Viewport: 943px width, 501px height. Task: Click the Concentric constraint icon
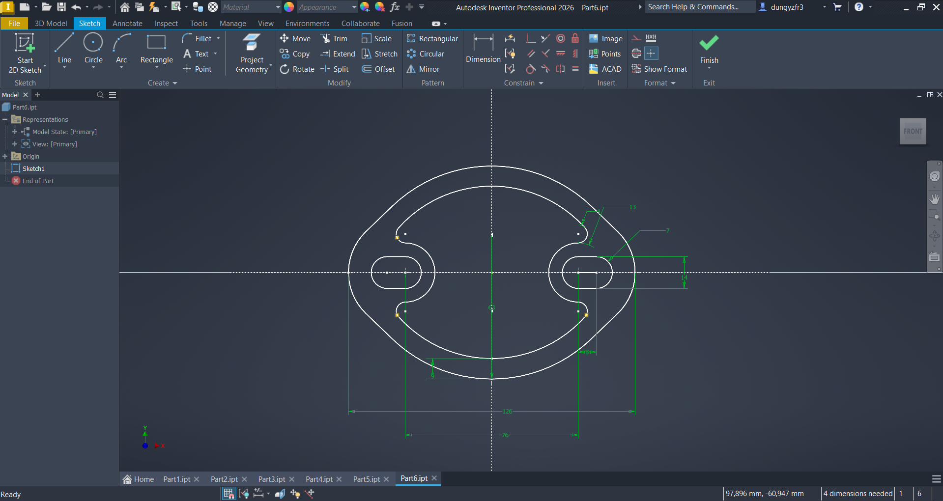pyautogui.click(x=560, y=39)
